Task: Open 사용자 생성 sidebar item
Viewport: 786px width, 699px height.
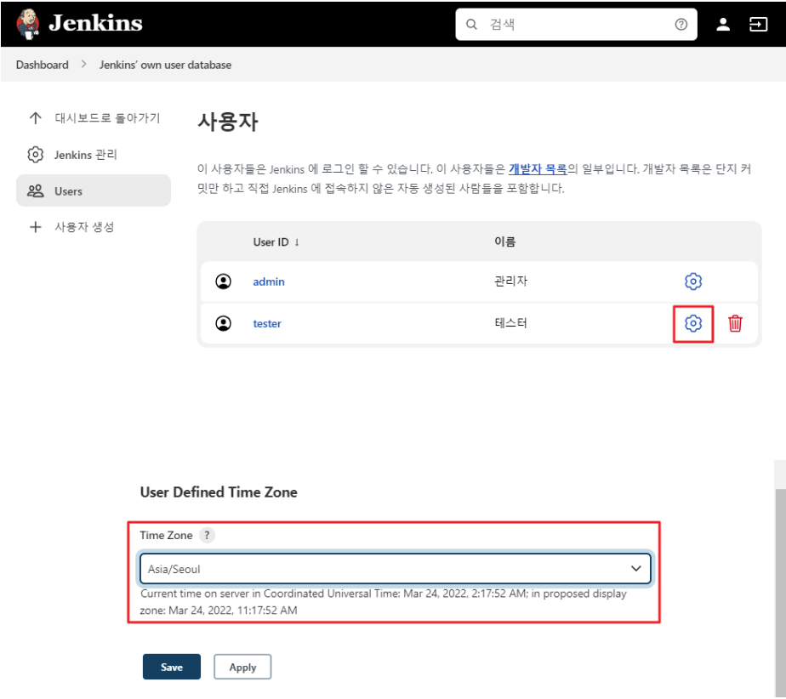Action: click(x=94, y=227)
